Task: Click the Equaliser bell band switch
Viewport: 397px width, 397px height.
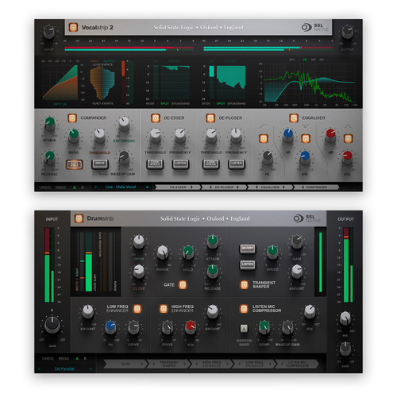Action: pos(348,138)
